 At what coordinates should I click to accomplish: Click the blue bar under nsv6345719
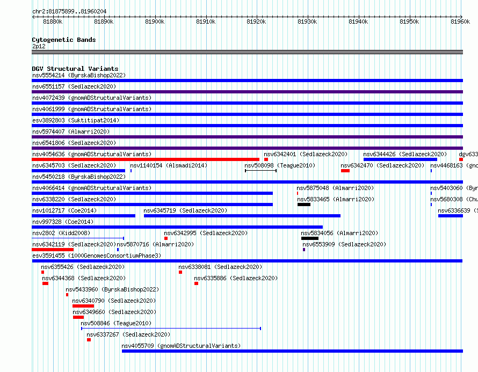coord(242,216)
